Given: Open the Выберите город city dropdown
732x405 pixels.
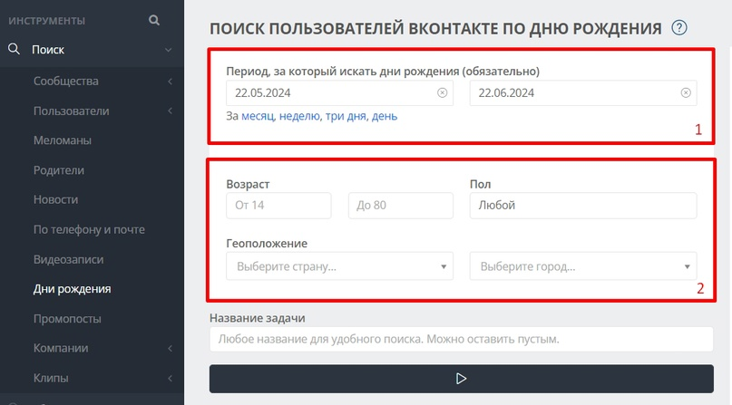Looking at the screenshot, I should 583,266.
